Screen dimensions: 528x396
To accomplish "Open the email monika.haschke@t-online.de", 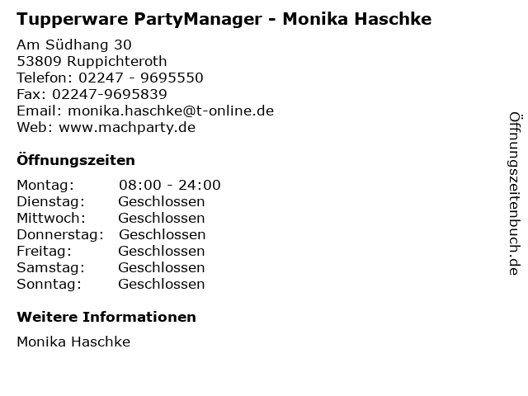I will (171, 111).
